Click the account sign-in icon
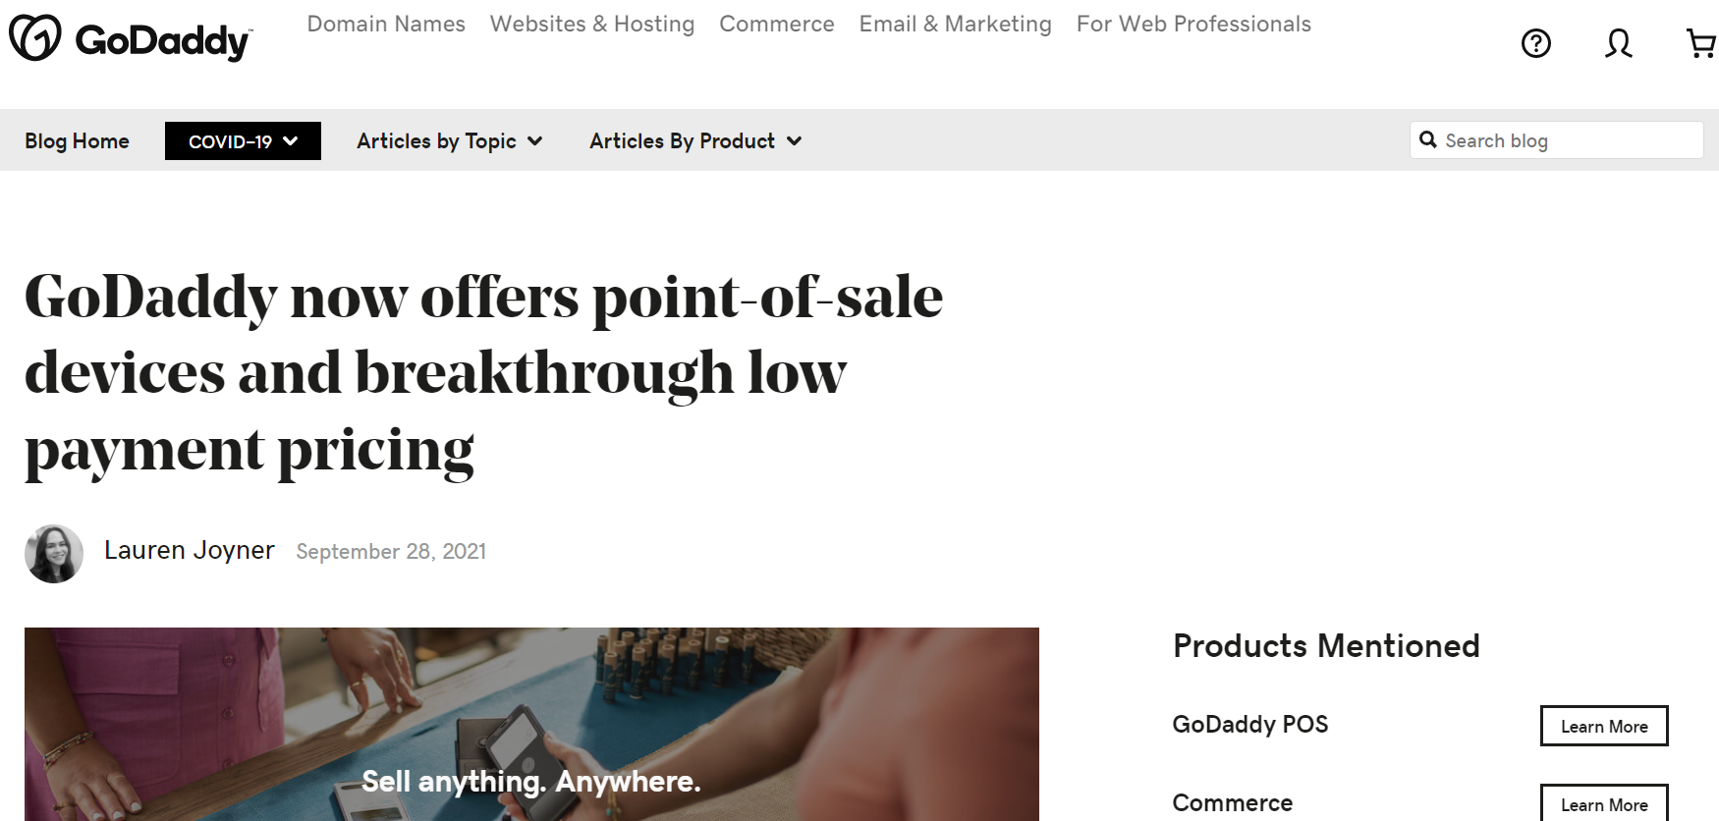The width and height of the screenshot is (1719, 821). (1617, 43)
